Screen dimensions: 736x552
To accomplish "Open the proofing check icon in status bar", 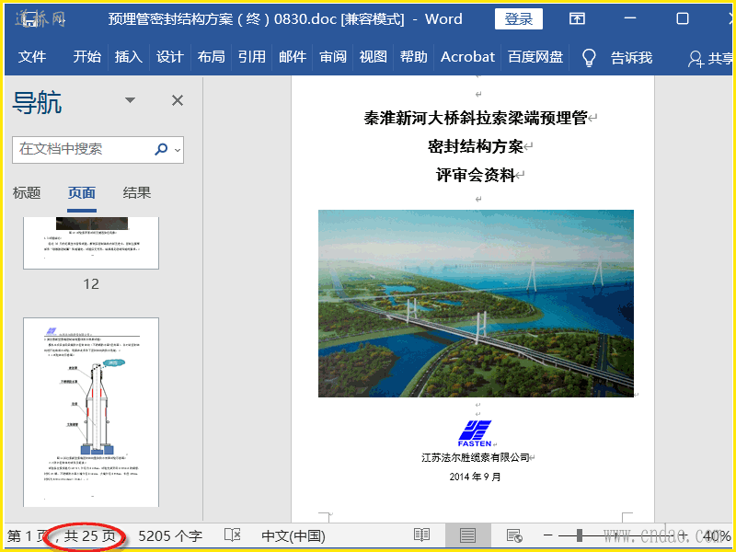I will 233,535.
